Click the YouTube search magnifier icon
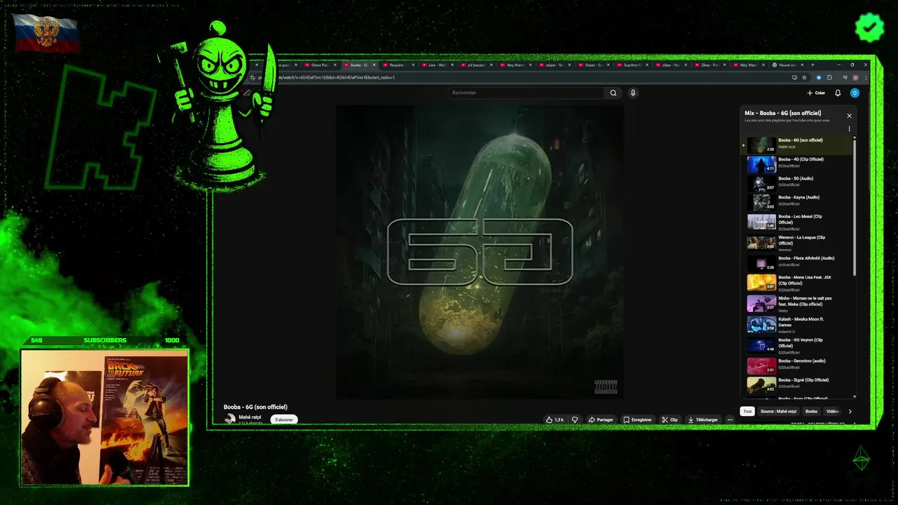 point(613,93)
